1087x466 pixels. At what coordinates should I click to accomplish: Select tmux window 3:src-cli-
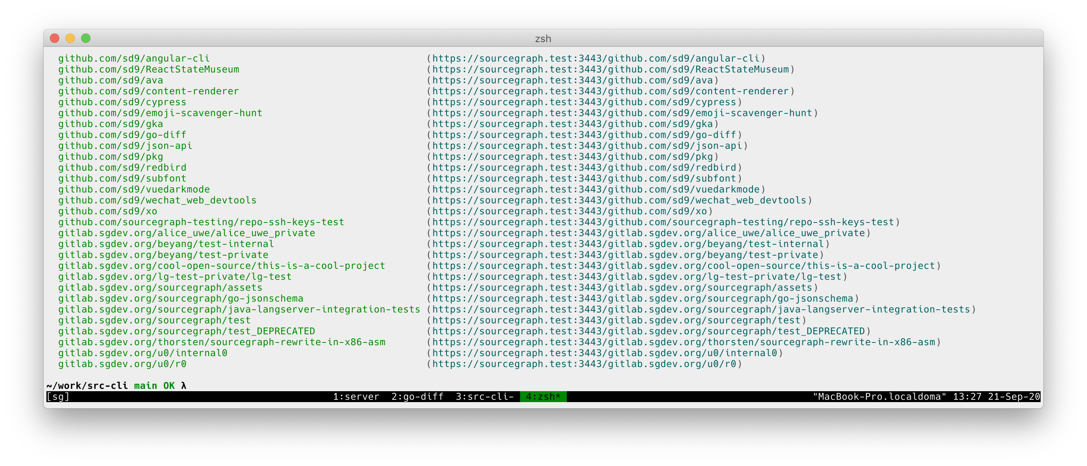coord(484,396)
